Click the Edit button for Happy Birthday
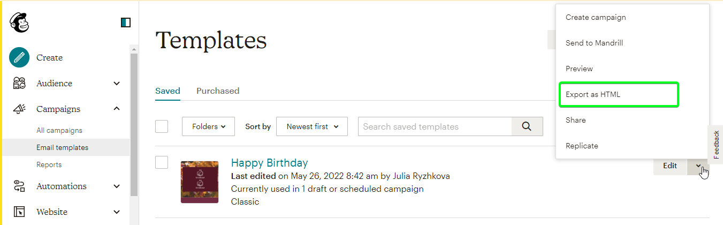This screenshot has height=225, width=723. pos(670,166)
